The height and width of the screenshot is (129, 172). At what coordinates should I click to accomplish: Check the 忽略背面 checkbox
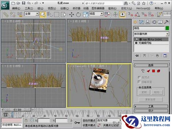139,82
